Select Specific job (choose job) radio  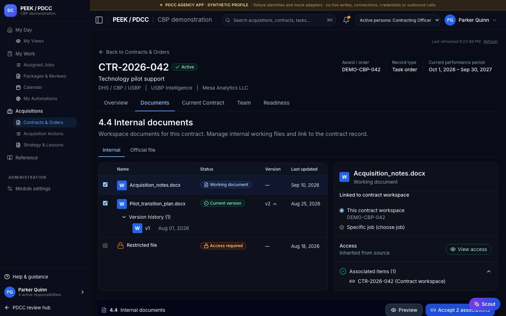coord(342,227)
